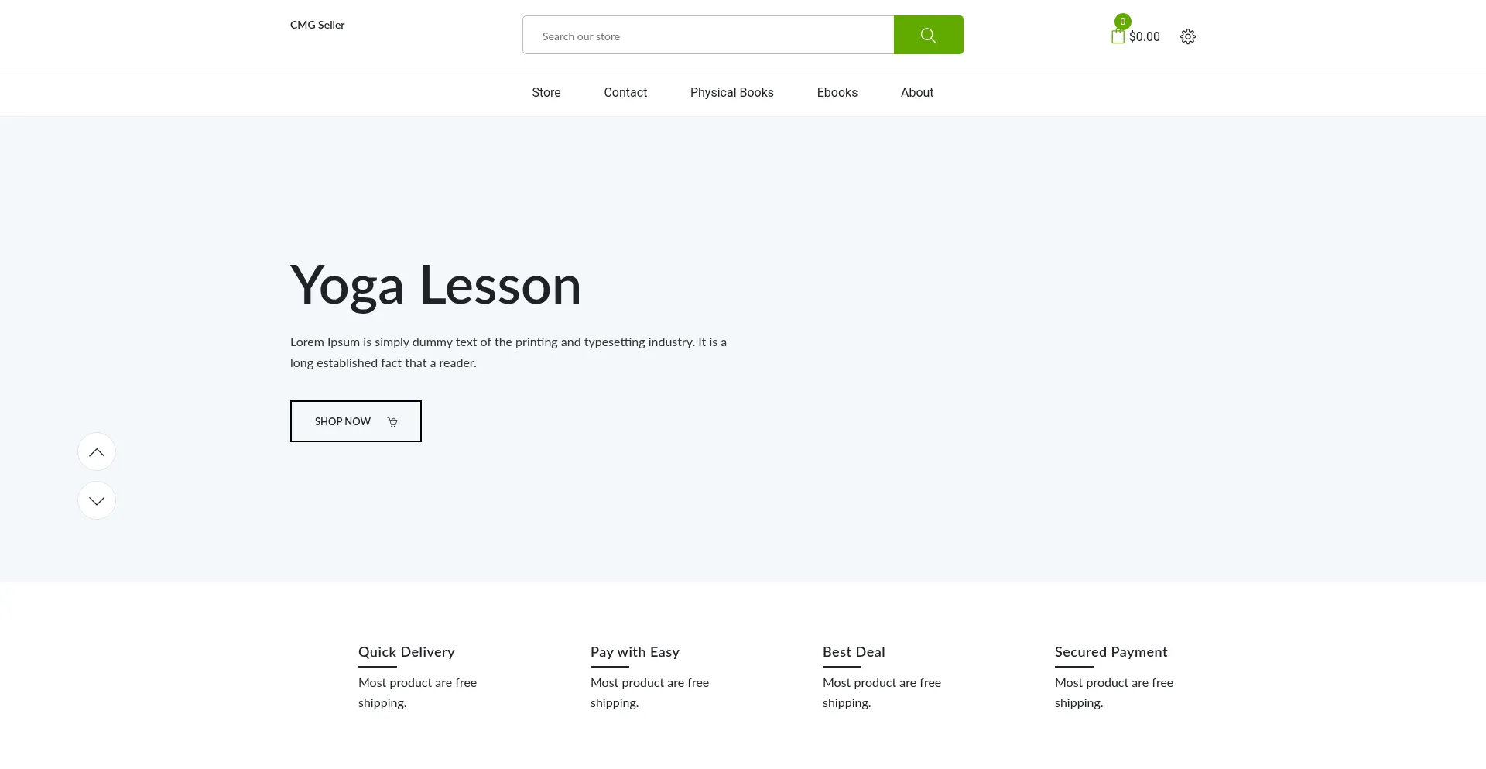Open the shopping bag cart icon
Viewport: 1486px width, 769px height.
[x=1118, y=36]
